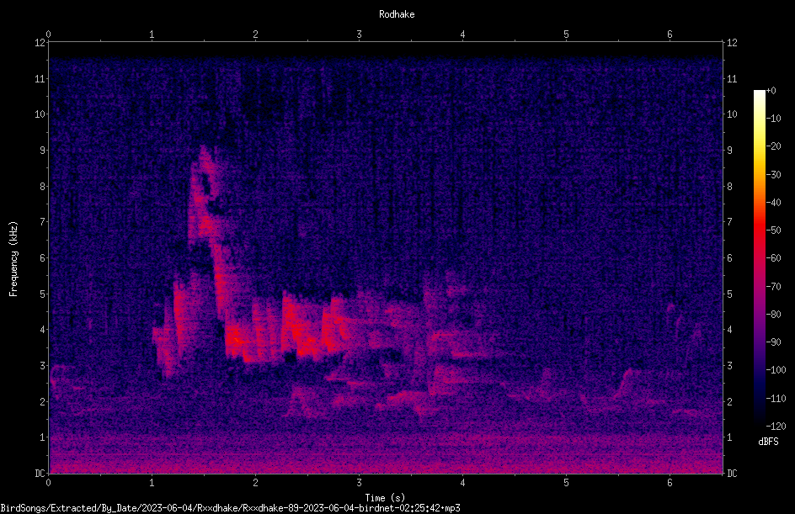Click the bright red call near 4 kHz
Image resolution: width=795 pixels, height=514 pixels.
tap(235, 338)
